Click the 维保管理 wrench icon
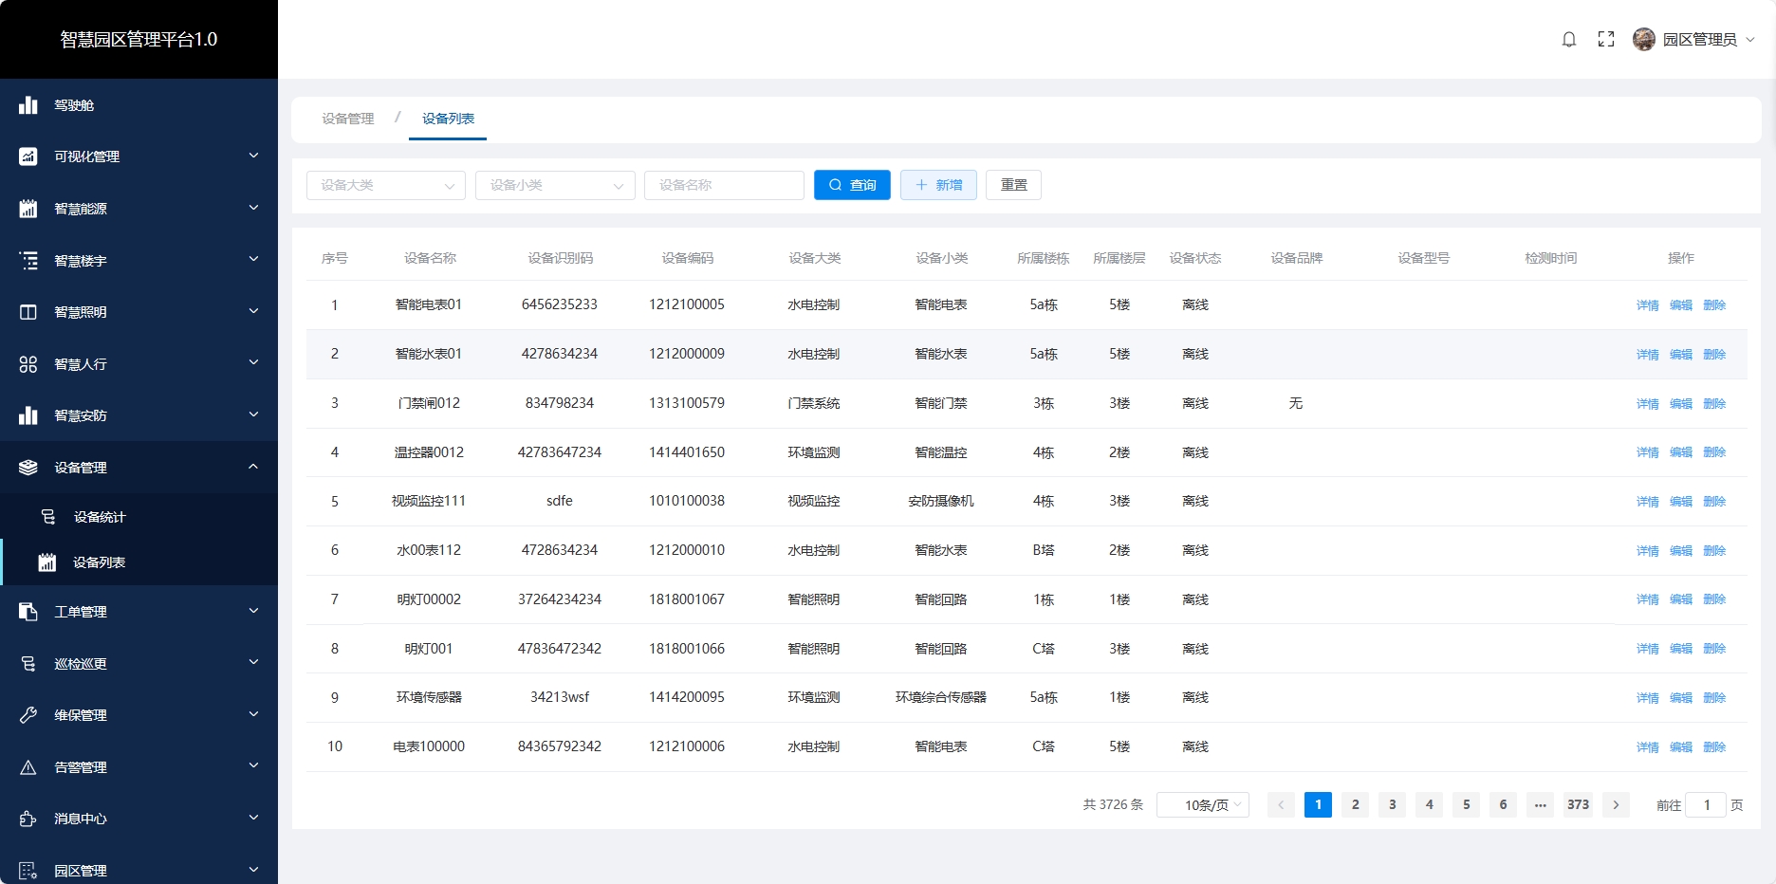The width and height of the screenshot is (1776, 884). 28,715
